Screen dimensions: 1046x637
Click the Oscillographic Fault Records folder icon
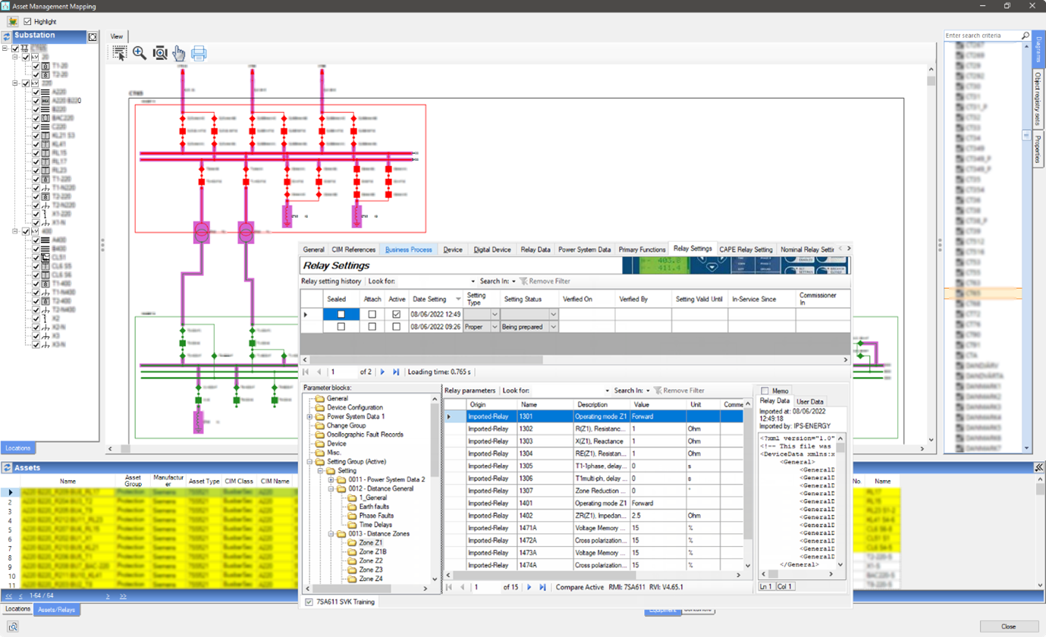[x=320, y=435]
